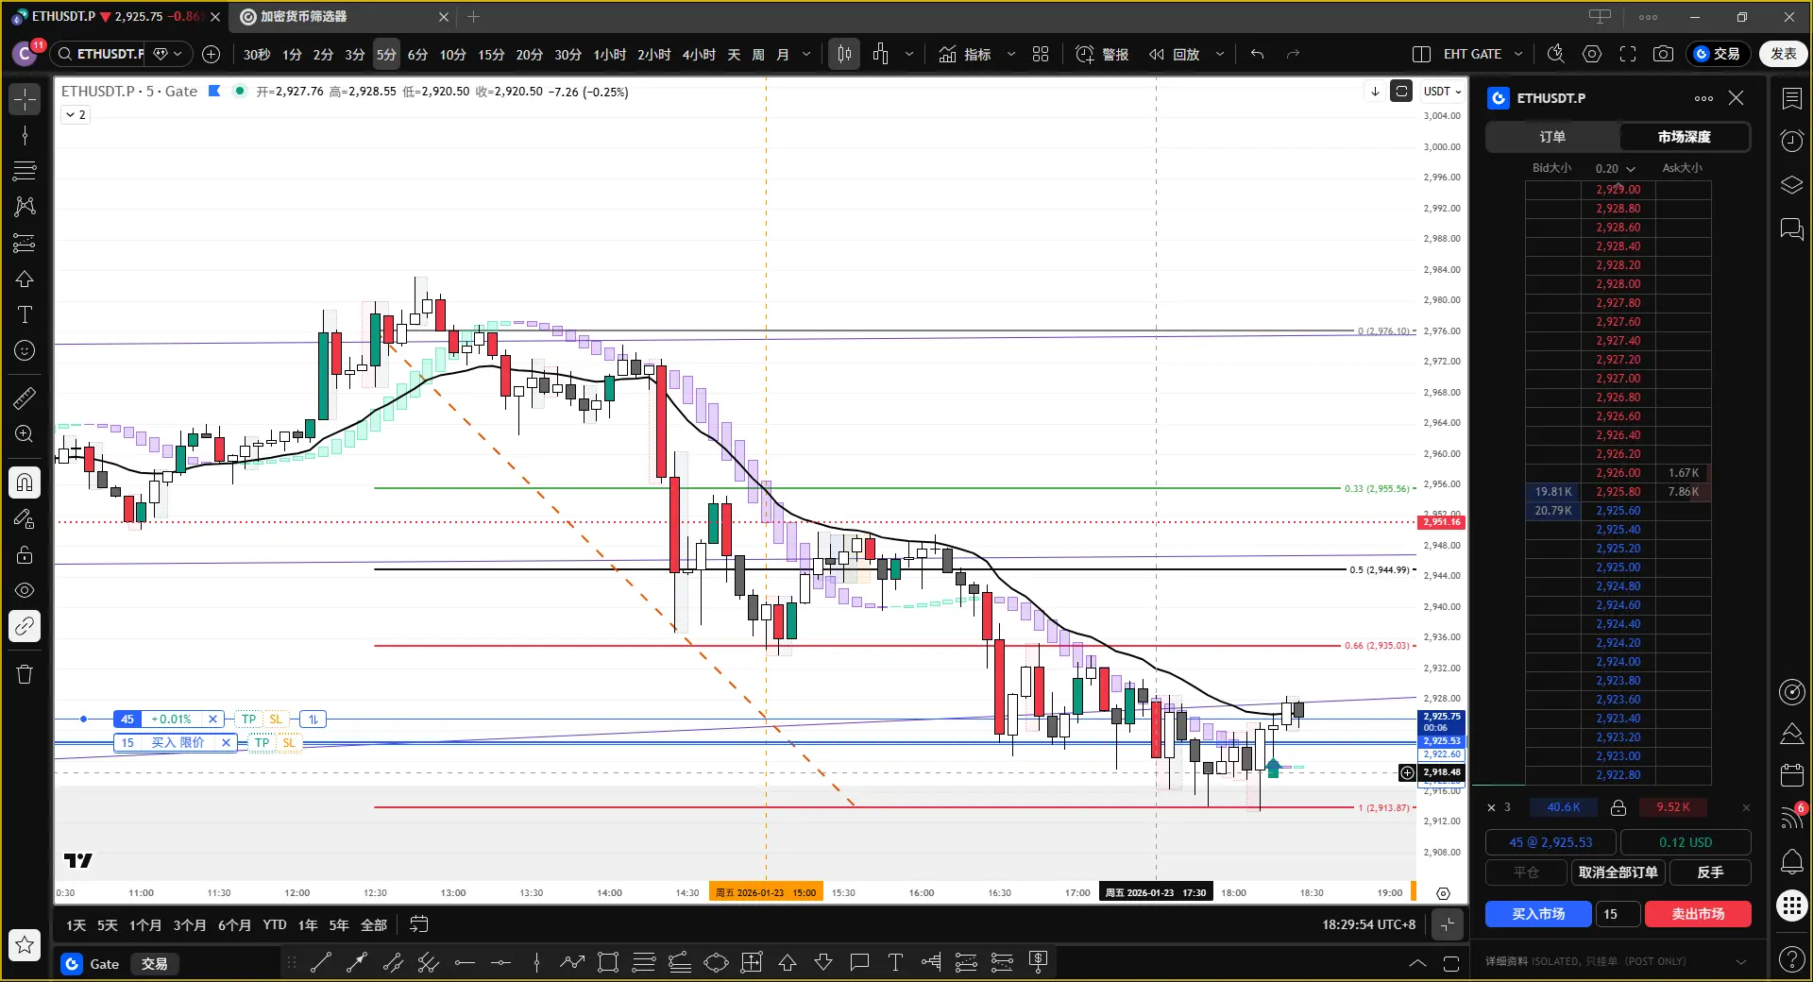Toggle stay-in-drawing-mode pencil lock
The image size is (1813, 982).
[25, 518]
